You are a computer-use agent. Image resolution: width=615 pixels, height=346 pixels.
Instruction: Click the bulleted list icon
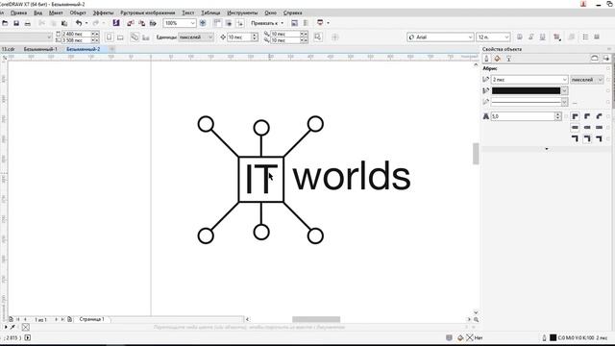(x=585, y=37)
